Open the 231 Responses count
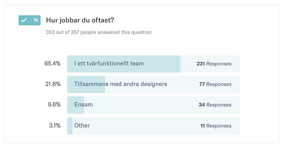 pos(214,64)
